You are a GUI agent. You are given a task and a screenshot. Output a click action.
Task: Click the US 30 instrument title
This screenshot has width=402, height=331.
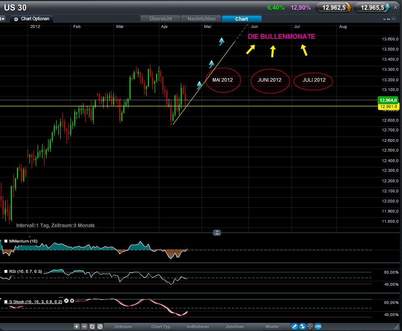tap(15, 8)
